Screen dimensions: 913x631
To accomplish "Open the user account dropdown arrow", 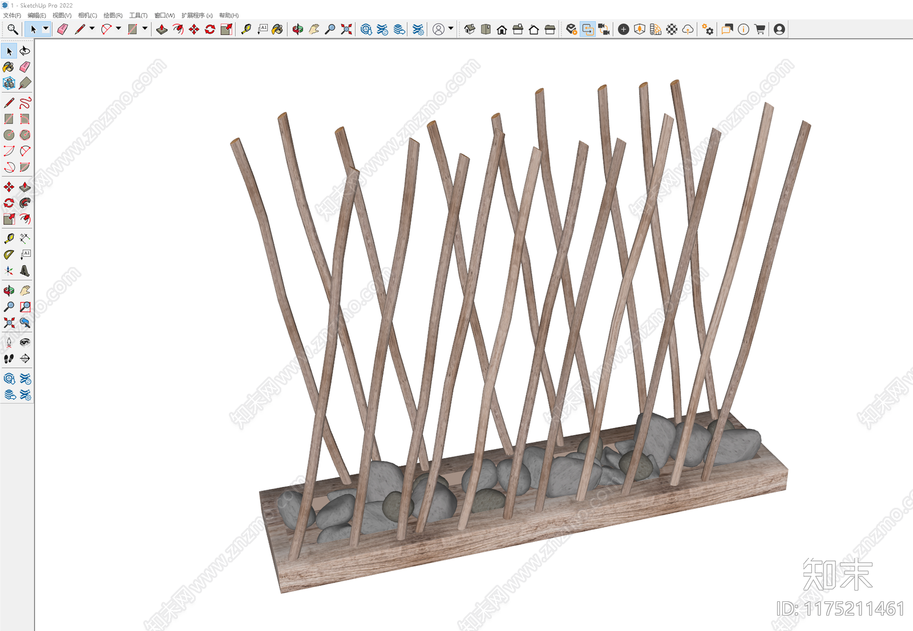I will [451, 29].
